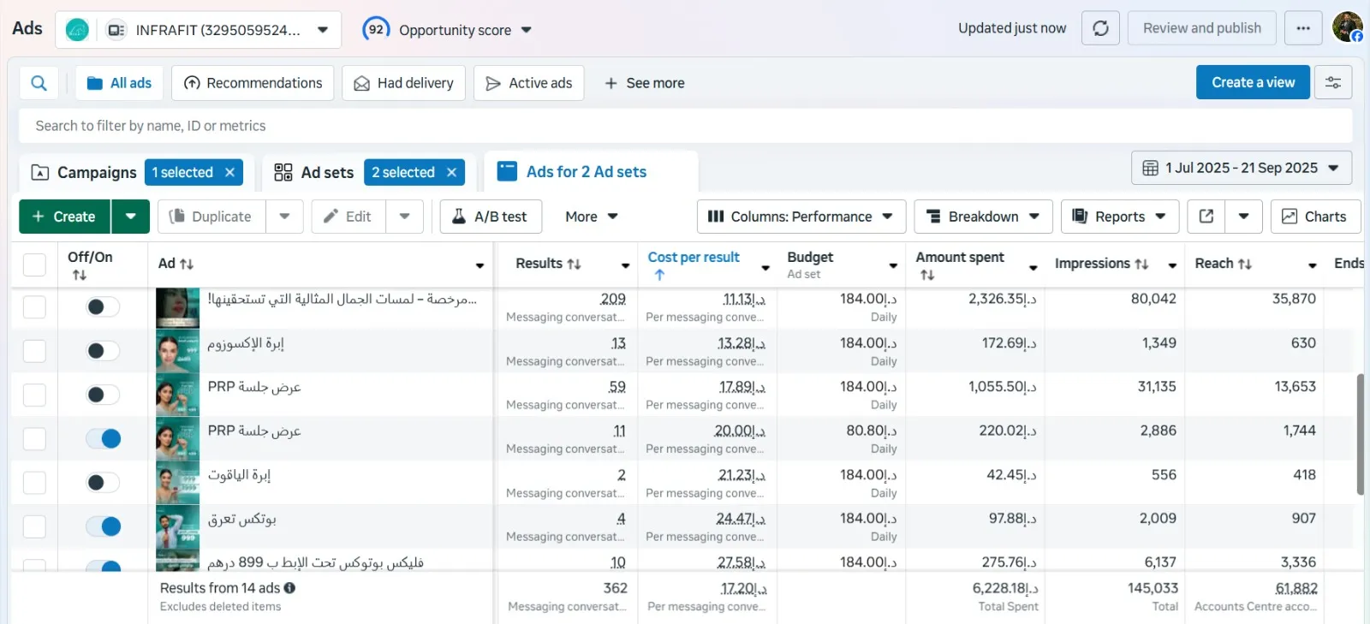Remove the 2 selected ad sets filter
The image size is (1370, 624).
pyautogui.click(x=451, y=172)
